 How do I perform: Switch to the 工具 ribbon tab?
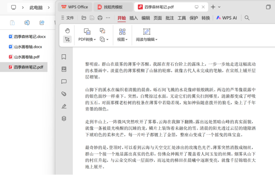click(x=182, y=18)
